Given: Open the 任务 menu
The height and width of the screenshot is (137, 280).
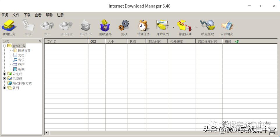Looking at the screenshot, I should coord(5,15).
